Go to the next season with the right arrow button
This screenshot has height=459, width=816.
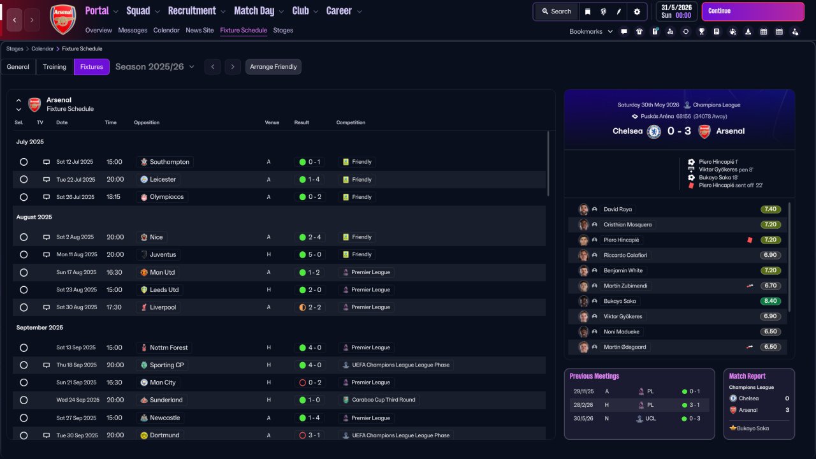tap(233, 67)
